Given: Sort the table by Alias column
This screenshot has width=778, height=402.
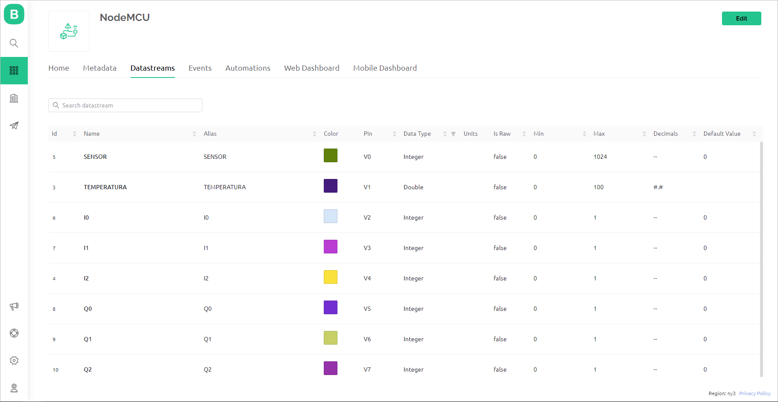Looking at the screenshot, I should (314, 134).
